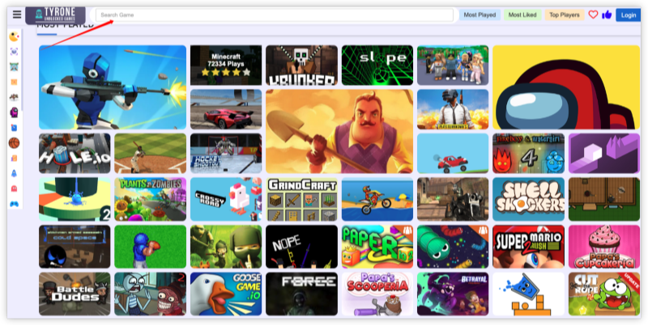Image resolution: width=648 pixels, height=326 pixels.
Task: Open the motocross bike beach game
Action: click(x=377, y=199)
